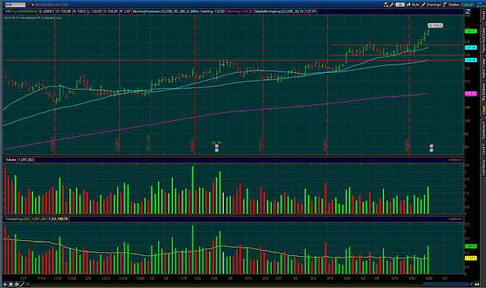Click the symbol entry field
The image size is (486, 288).
pyautogui.click(x=15, y=5)
